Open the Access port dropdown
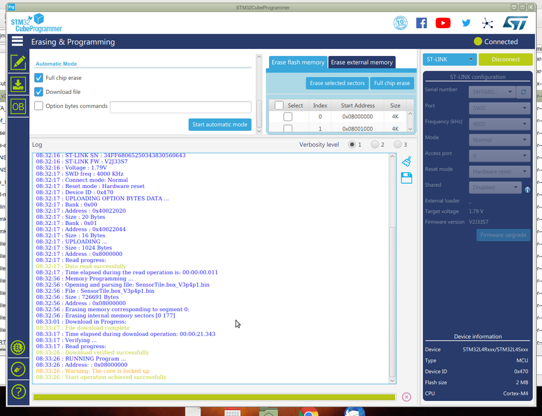The height and width of the screenshot is (416, 542). tap(499, 156)
